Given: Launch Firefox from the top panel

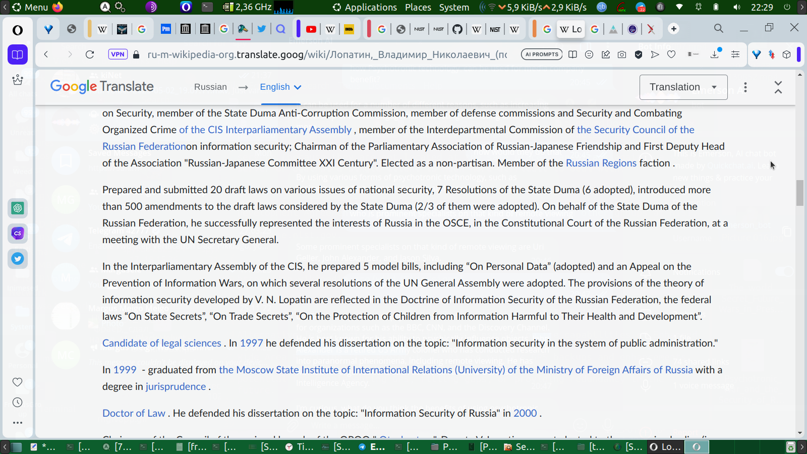Looking at the screenshot, I should (58, 7).
